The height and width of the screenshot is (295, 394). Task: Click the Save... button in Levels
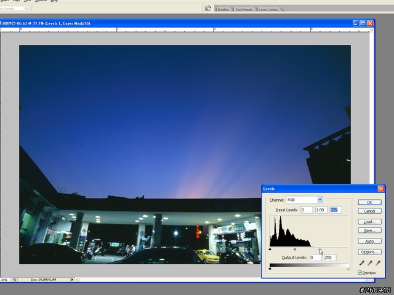[x=369, y=230]
